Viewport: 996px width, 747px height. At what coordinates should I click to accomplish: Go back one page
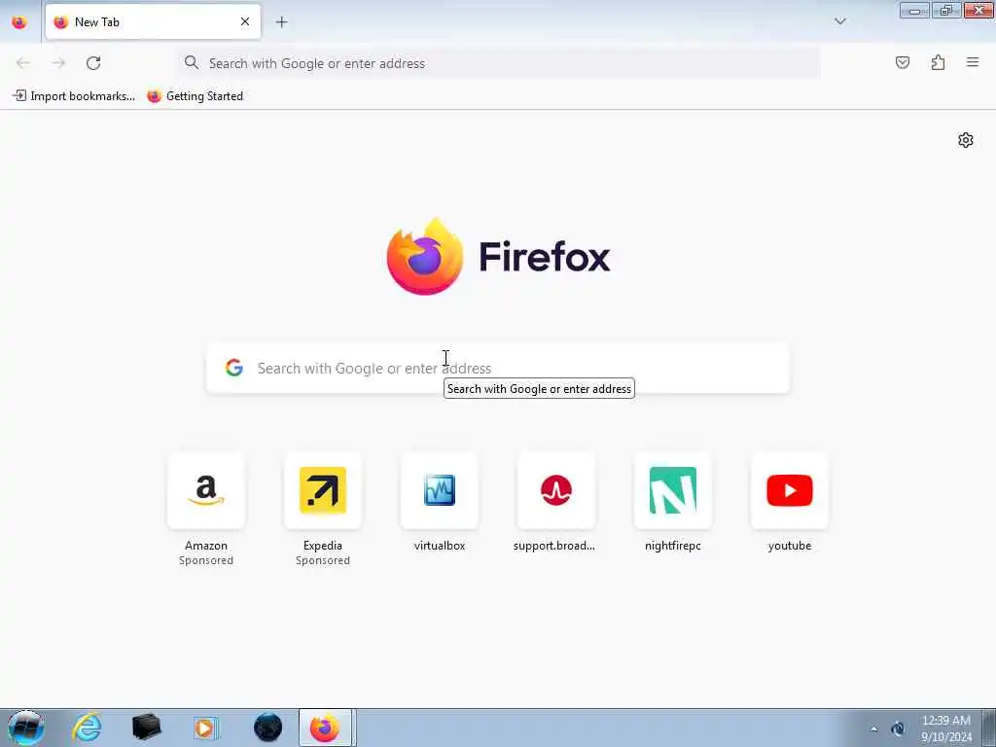(23, 63)
